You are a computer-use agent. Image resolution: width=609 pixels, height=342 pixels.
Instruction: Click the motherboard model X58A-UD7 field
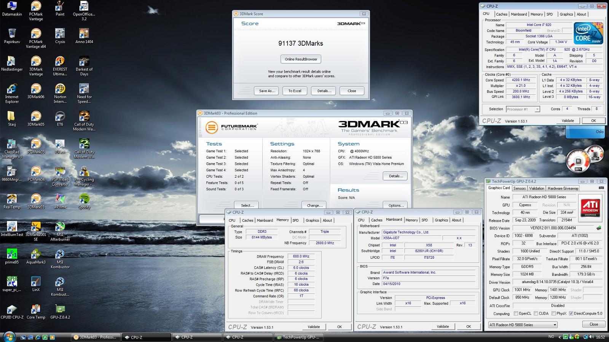(412, 238)
